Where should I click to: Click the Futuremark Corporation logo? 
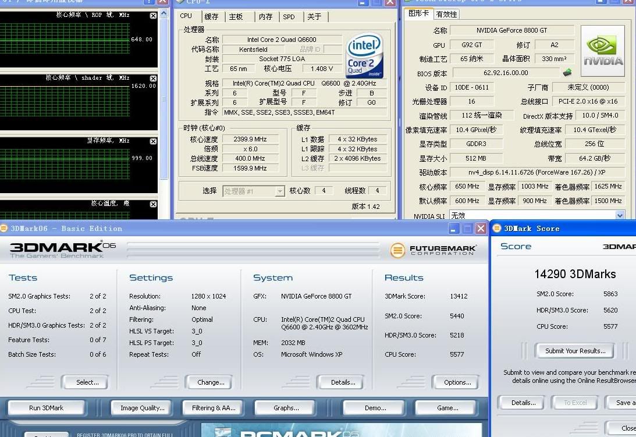pos(434,250)
